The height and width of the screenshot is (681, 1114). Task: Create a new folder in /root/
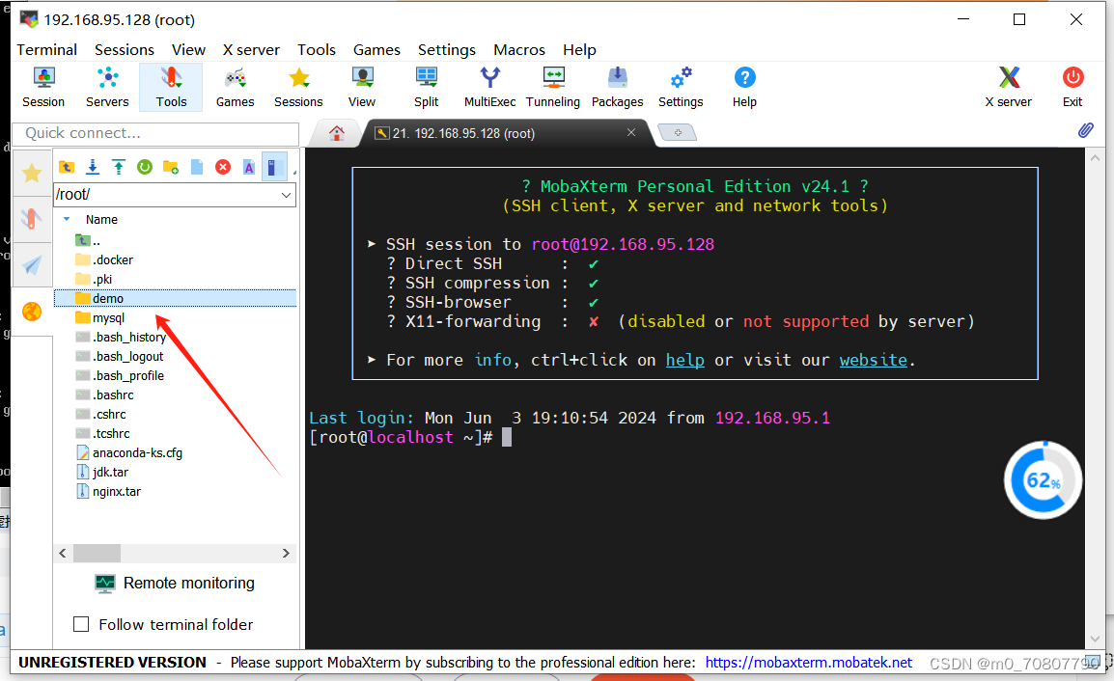170,166
